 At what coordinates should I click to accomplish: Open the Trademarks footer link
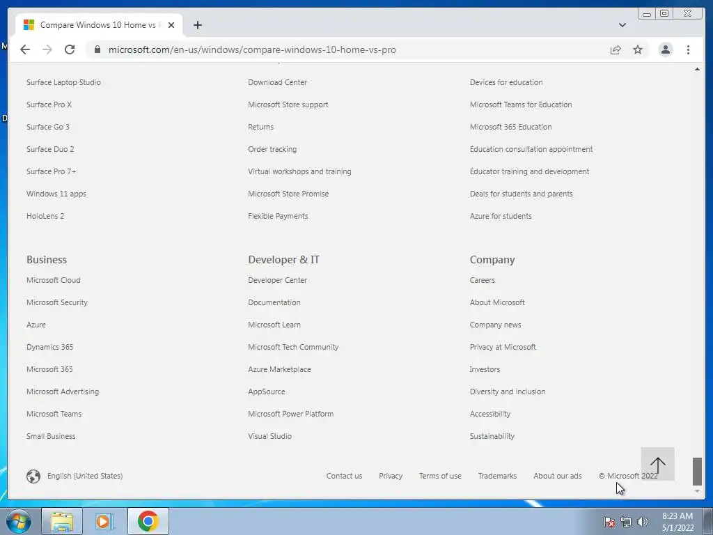coord(497,476)
